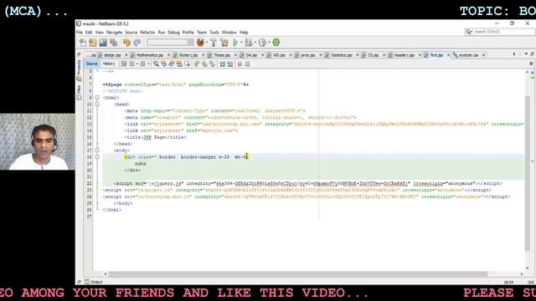Collapse the html tag code fold
The height and width of the screenshot is (301, 536).
coord(97,98)
